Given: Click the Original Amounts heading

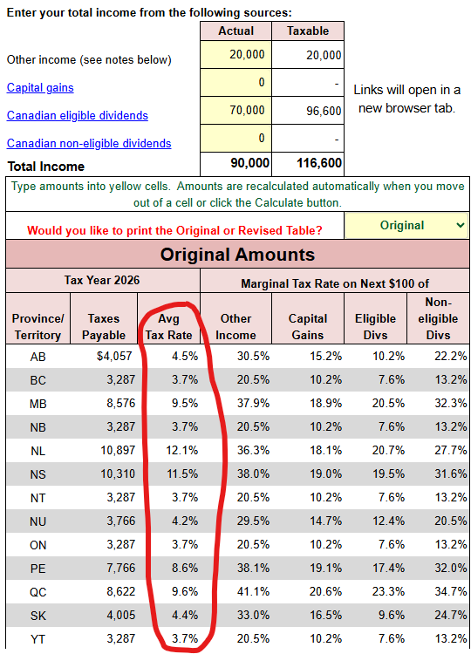Looking at the screenshot, I should (x=237, y=254).
